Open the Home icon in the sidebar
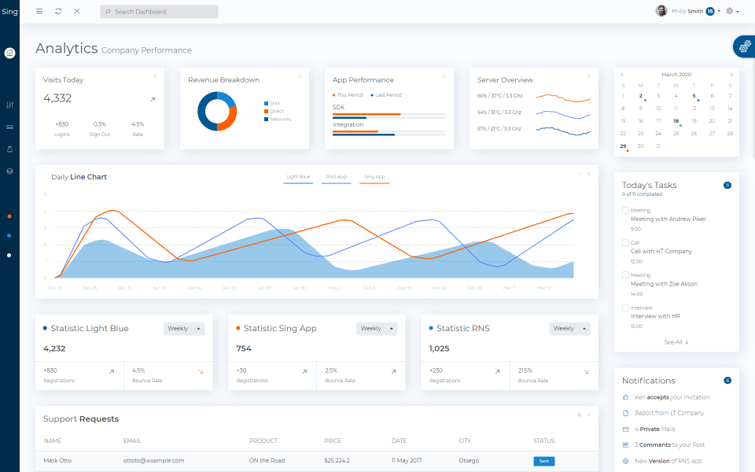This screenshot has width=755, height=472. click(9, 53)
